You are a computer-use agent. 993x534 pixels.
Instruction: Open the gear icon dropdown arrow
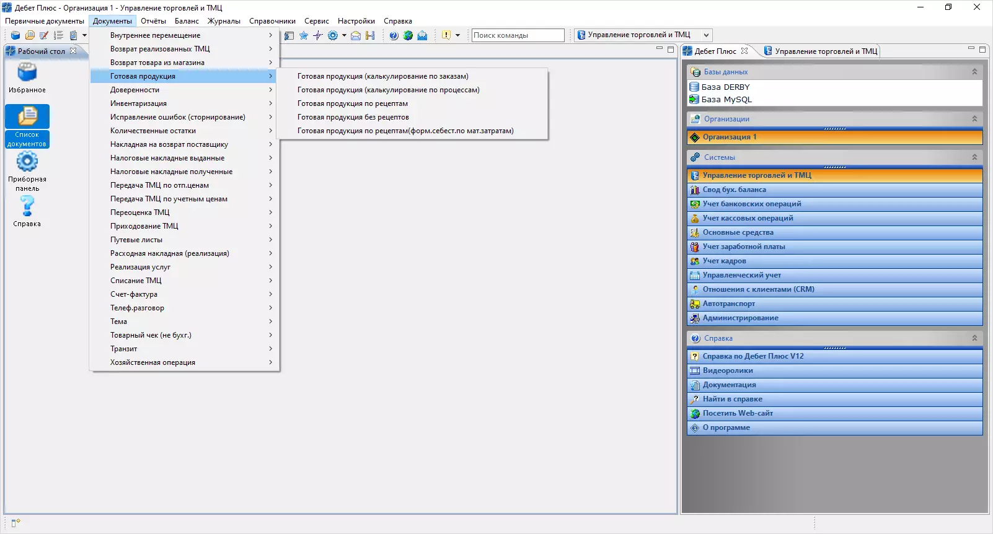pyautogui.click(x=344, y=35)
